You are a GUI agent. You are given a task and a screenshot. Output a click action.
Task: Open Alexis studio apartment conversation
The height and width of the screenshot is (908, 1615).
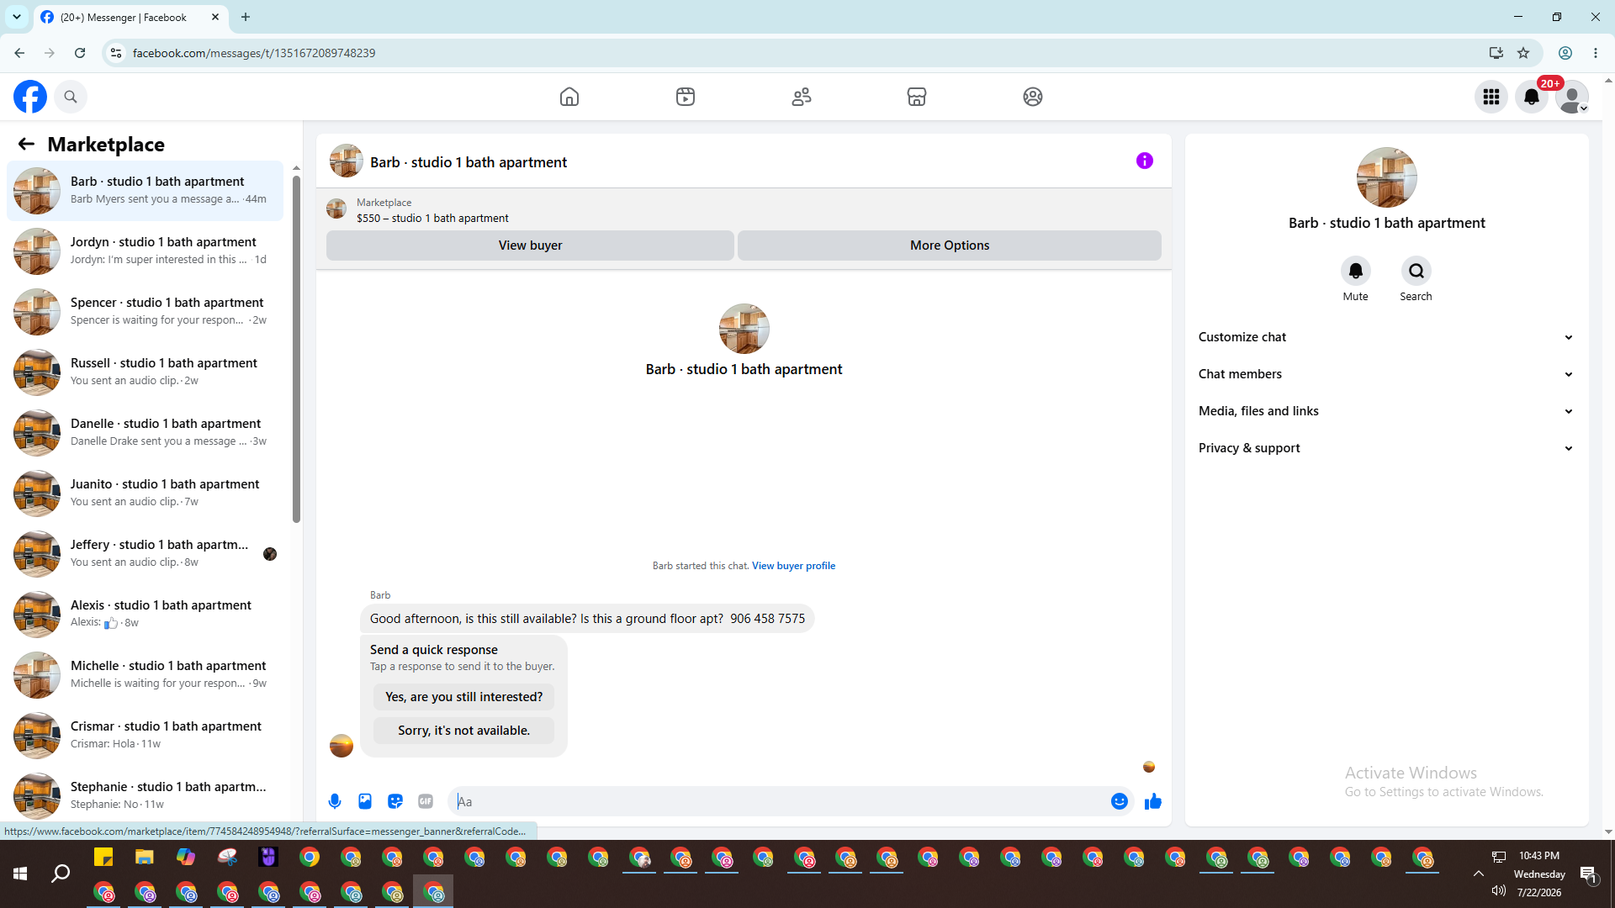tap(146, 614)
